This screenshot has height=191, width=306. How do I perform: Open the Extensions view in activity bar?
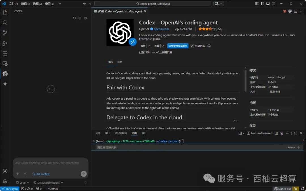click(x=5, y=53)
